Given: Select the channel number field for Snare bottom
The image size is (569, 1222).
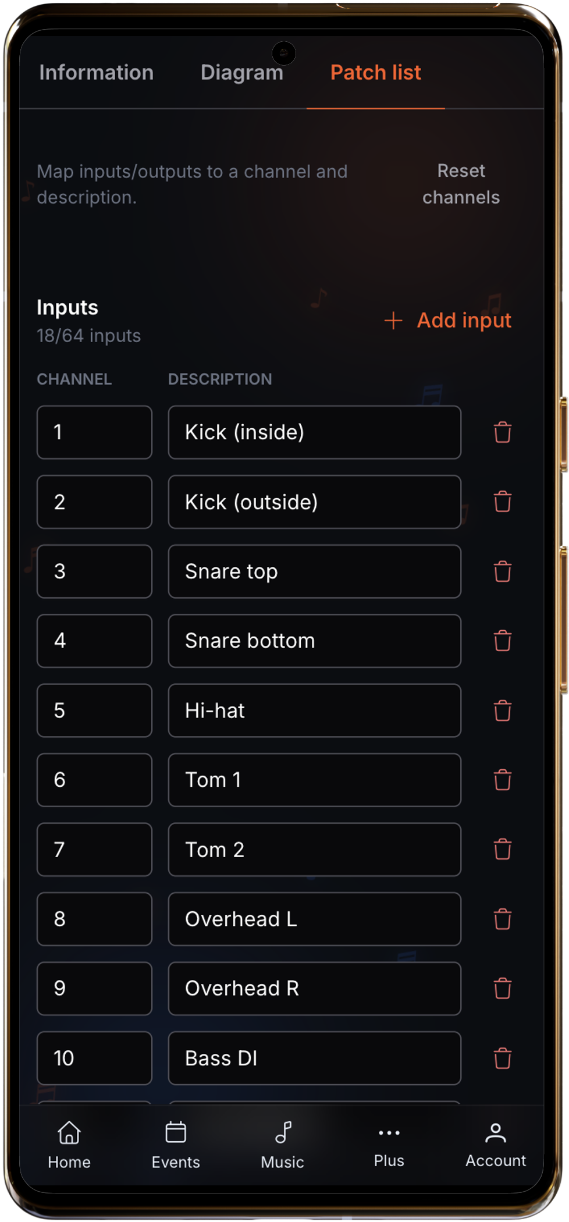Looking at the screenshot, I should click(x=94, y=641).
